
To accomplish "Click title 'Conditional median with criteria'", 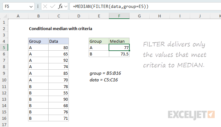I will (x=61, y=29).
